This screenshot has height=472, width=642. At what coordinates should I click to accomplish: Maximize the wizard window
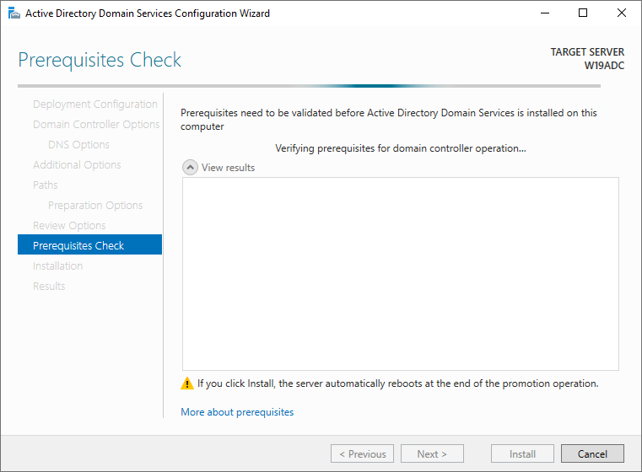coord(583,13)
